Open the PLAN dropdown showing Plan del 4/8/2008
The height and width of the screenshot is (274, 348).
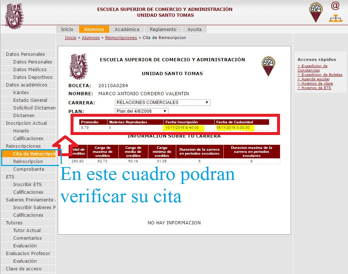tap(141, 111)
